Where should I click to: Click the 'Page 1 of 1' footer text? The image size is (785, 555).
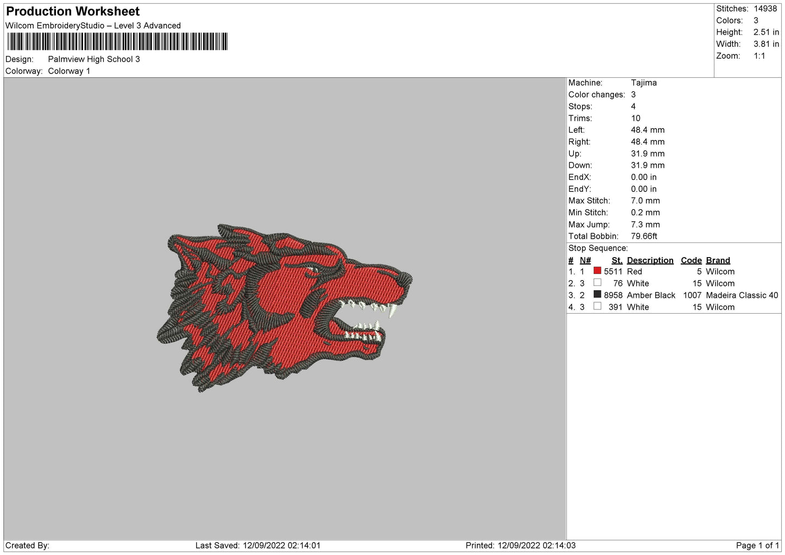[757, 545]
